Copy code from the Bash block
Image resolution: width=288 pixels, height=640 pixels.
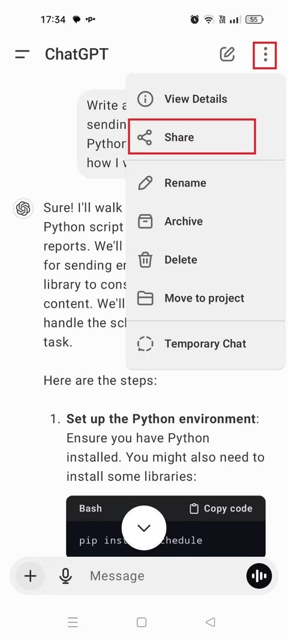[221, 509]
